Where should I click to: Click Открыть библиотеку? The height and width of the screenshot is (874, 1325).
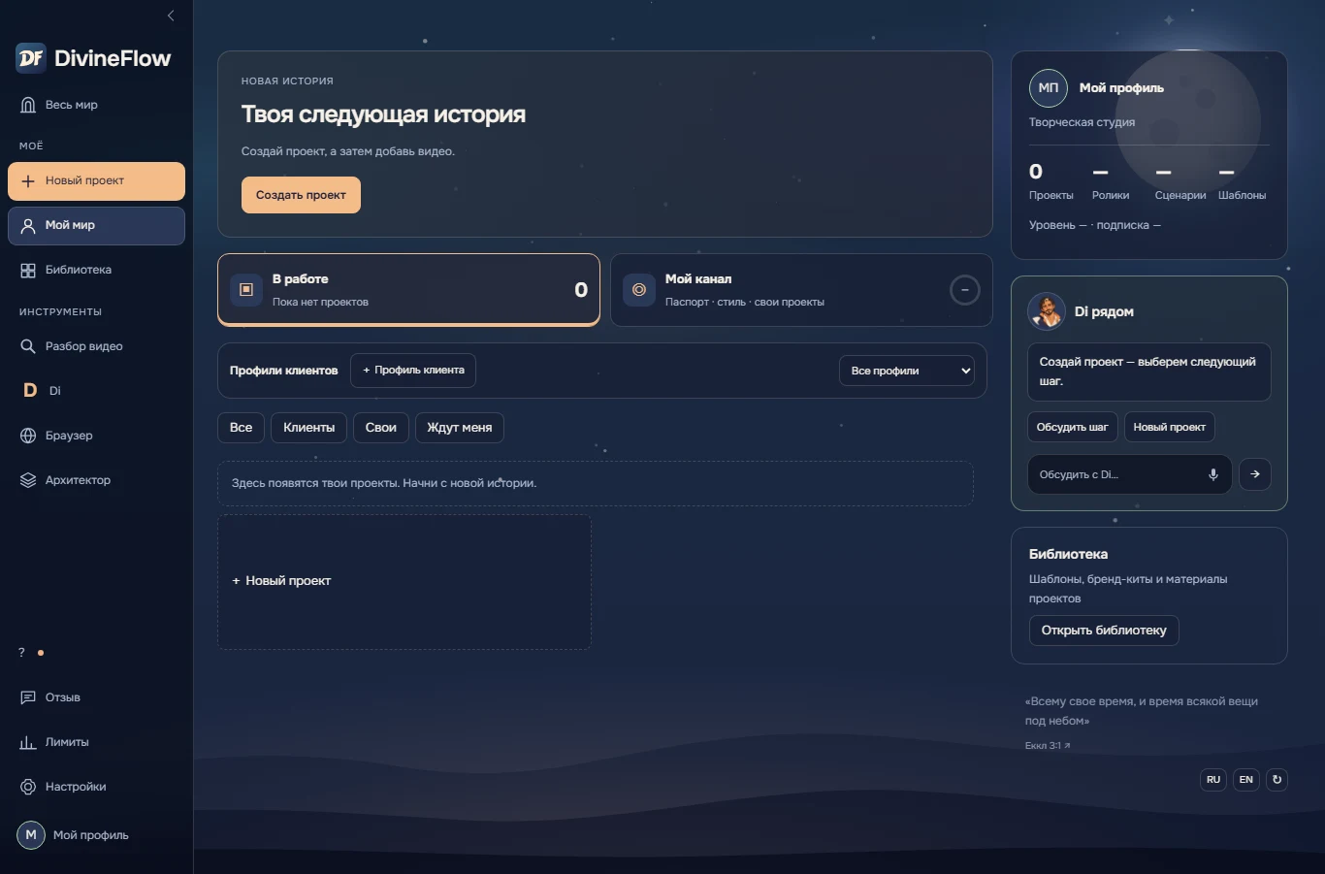coord(1104,631)
